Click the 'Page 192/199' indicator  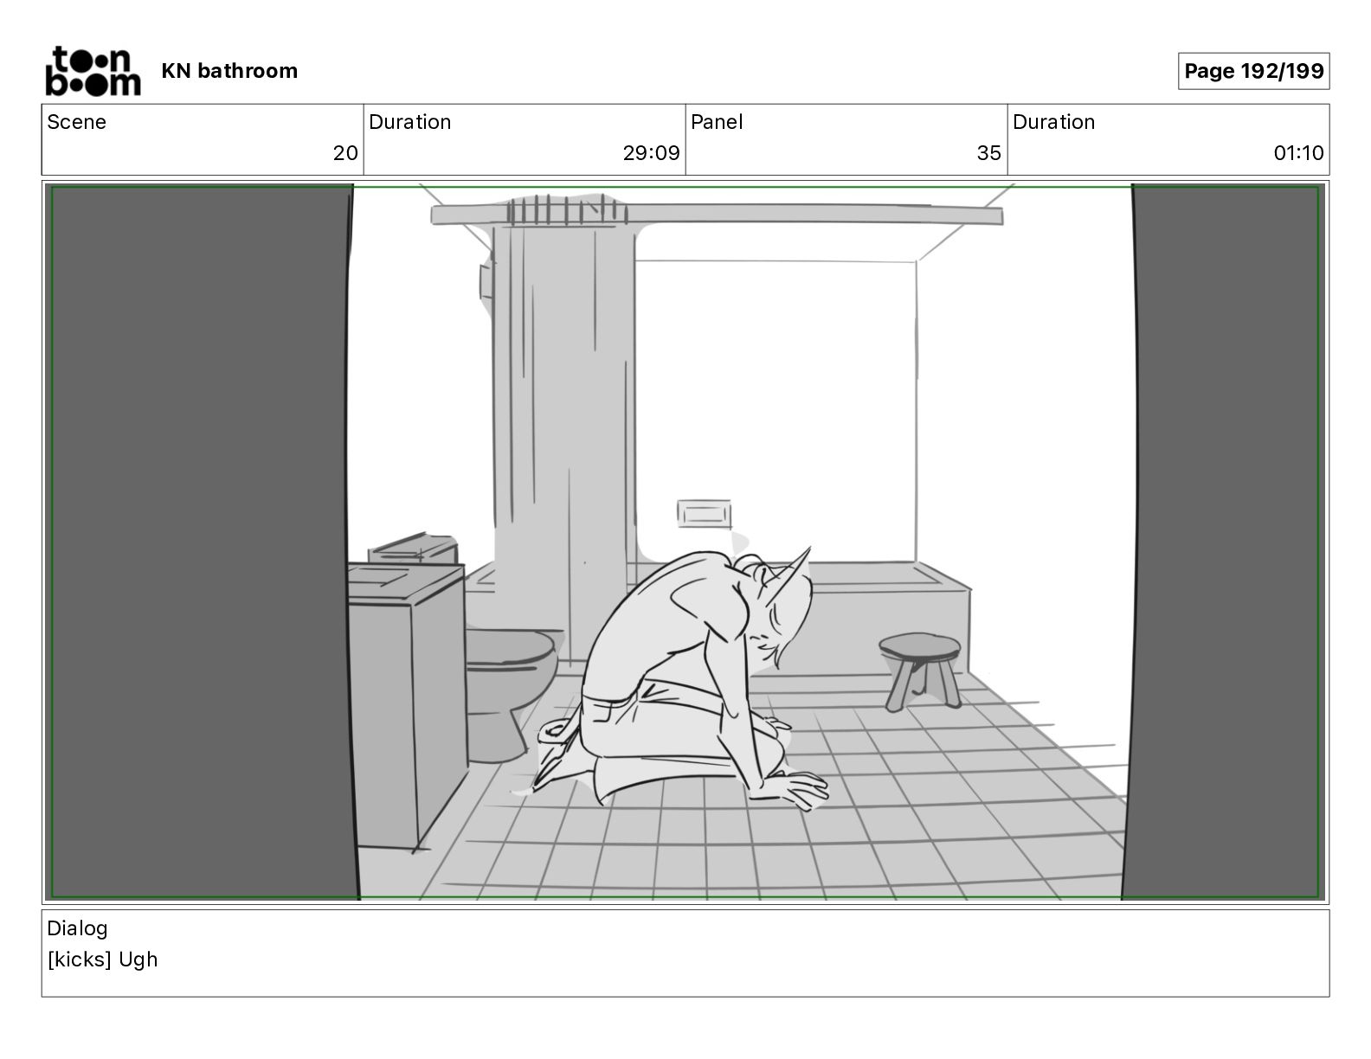[1253, 71]
